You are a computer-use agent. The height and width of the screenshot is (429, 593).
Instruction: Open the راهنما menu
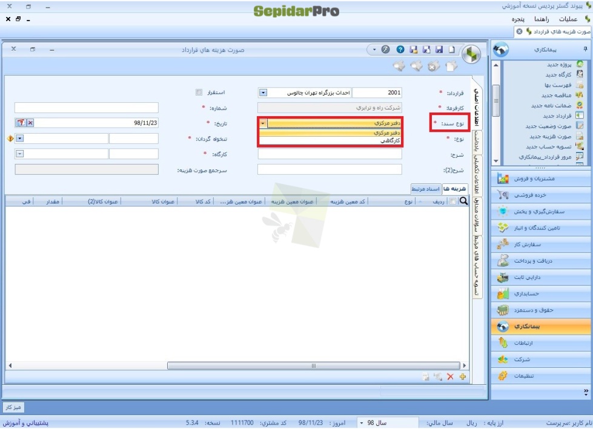[x=542, y=19]
